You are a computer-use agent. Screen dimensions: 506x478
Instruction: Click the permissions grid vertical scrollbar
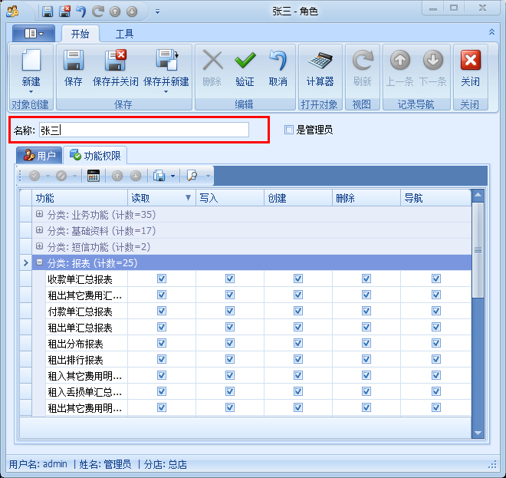point(478,322)
